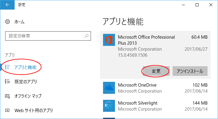Select アプリと機能 in the sidebar
The width and height of the screenshot is (218, 119).
tap(25, 67)
